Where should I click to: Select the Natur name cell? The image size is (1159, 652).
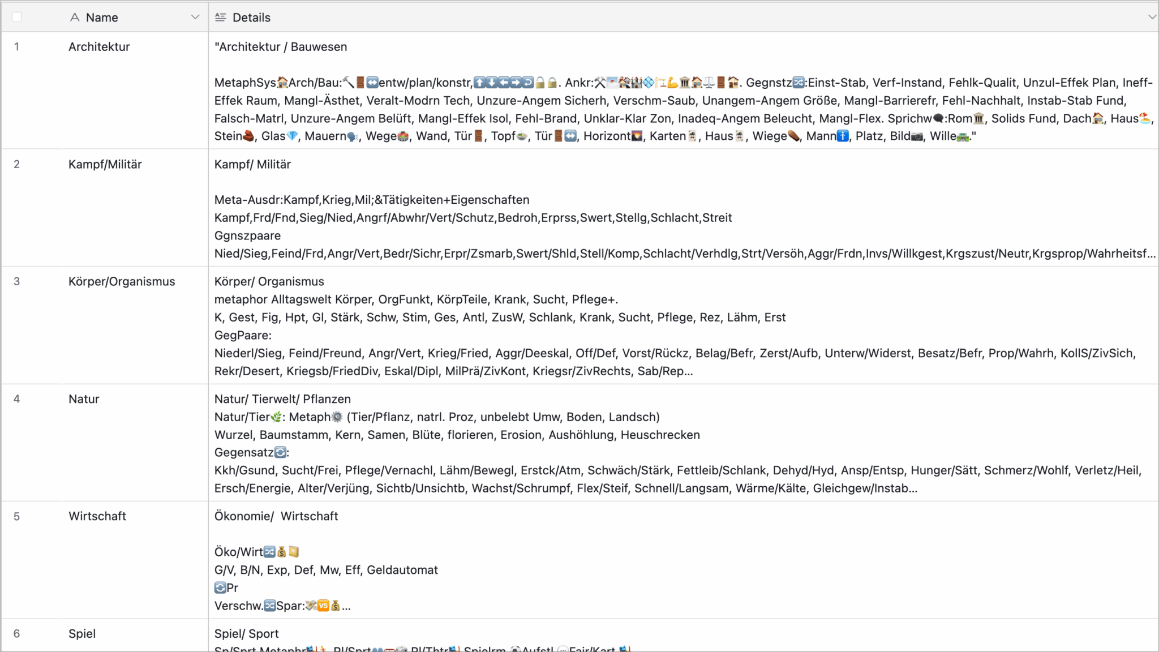(x=84, y=399)
